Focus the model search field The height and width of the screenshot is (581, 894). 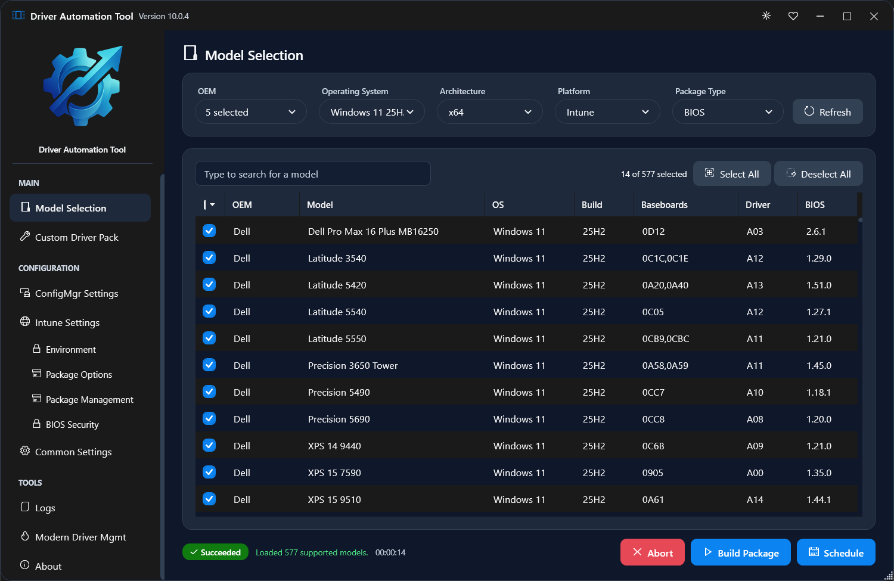313,174
